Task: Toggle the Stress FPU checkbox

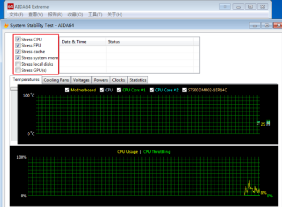Action: click(x=18, y=45)
